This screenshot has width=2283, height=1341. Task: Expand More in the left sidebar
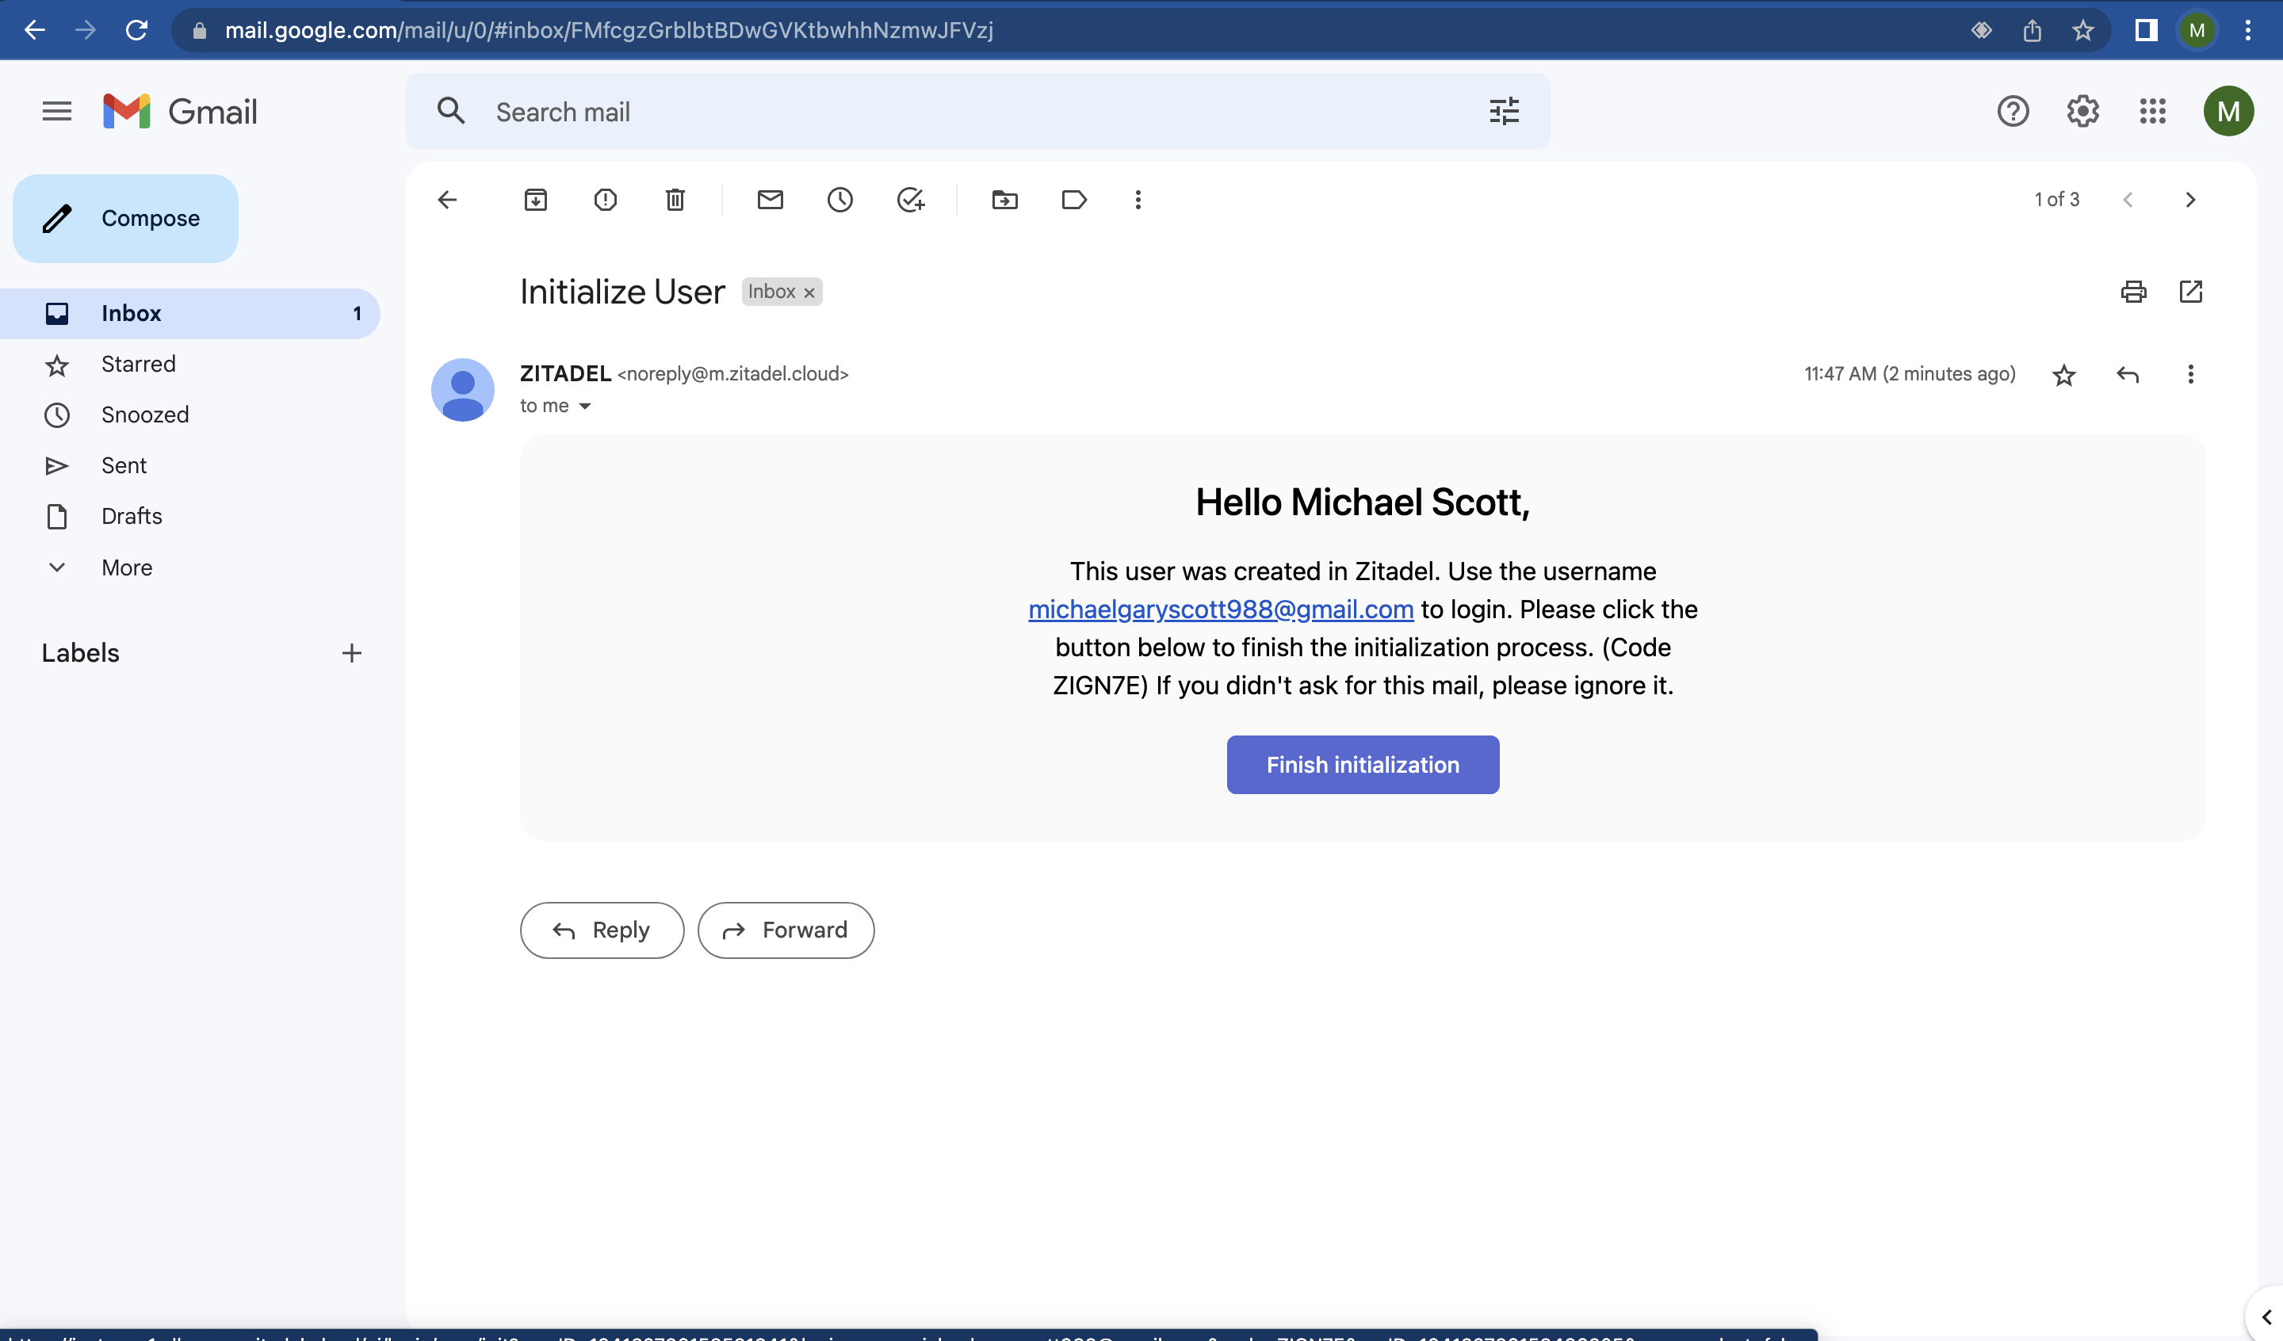(x=126, y=567)
